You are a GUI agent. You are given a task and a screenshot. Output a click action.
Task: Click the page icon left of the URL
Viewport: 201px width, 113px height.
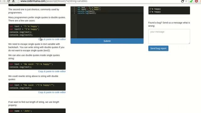18,1
